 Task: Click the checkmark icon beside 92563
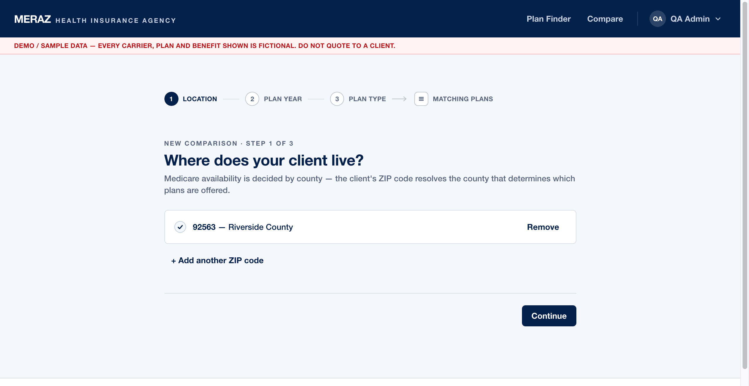tap(180, 227)
